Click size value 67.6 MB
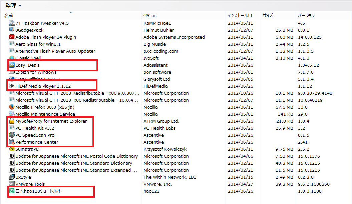 click(284, 107)
